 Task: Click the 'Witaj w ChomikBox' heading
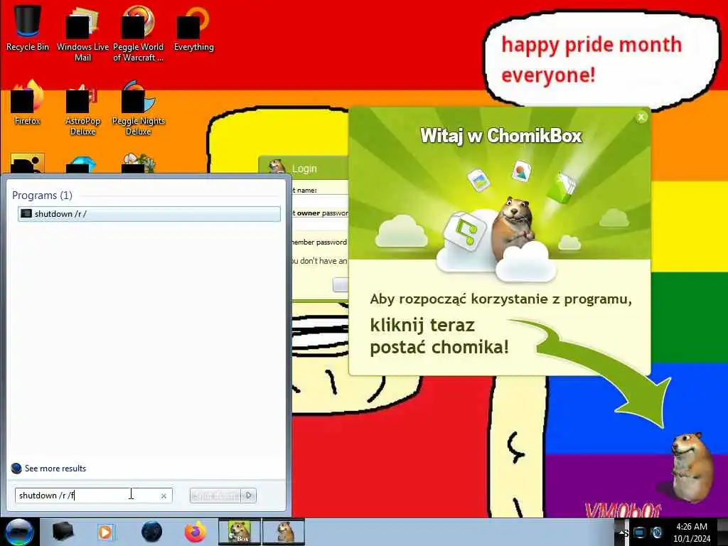(501, 136)
